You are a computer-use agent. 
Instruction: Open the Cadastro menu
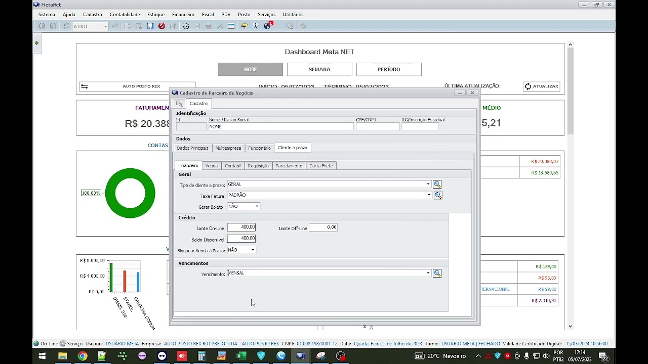(93, 15)
